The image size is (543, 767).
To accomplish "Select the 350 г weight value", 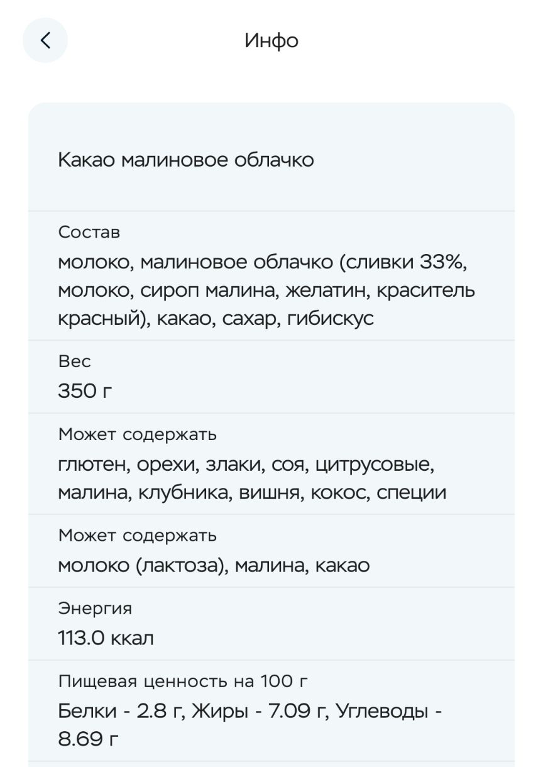I will tap(85, 391).
